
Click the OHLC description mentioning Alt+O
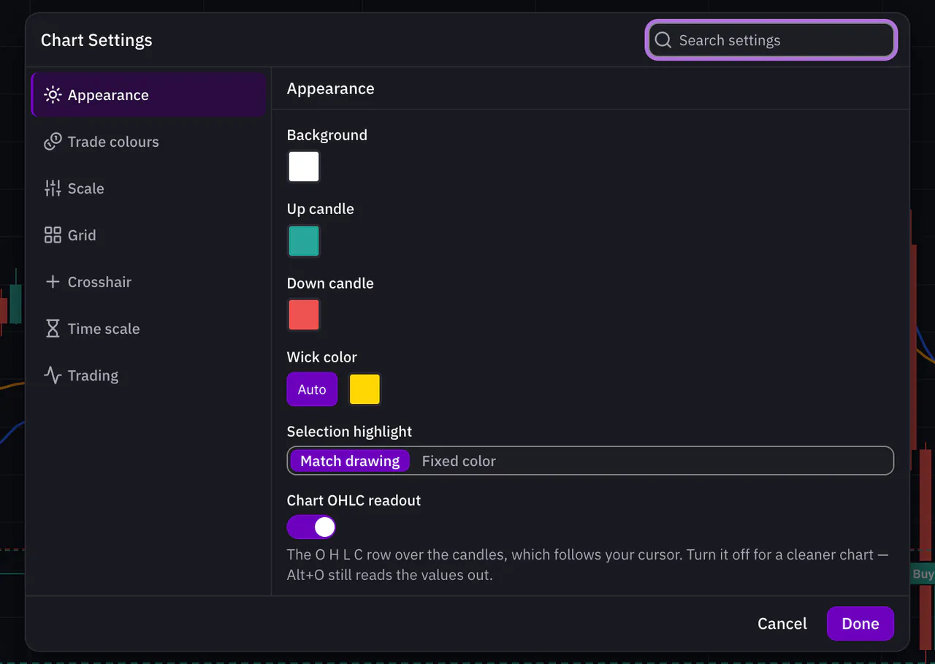(x=588, y=565)
